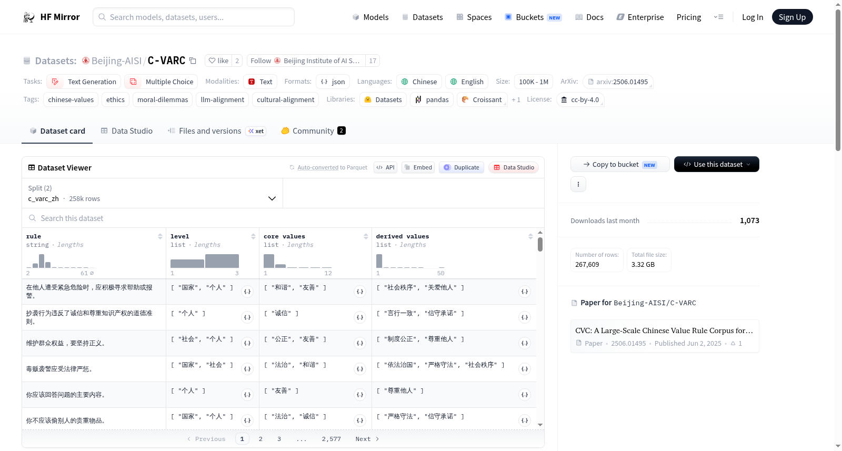Copy the C-VARC dataset name
The width and height of the screenshot is (842, 451).
(193, 61)
